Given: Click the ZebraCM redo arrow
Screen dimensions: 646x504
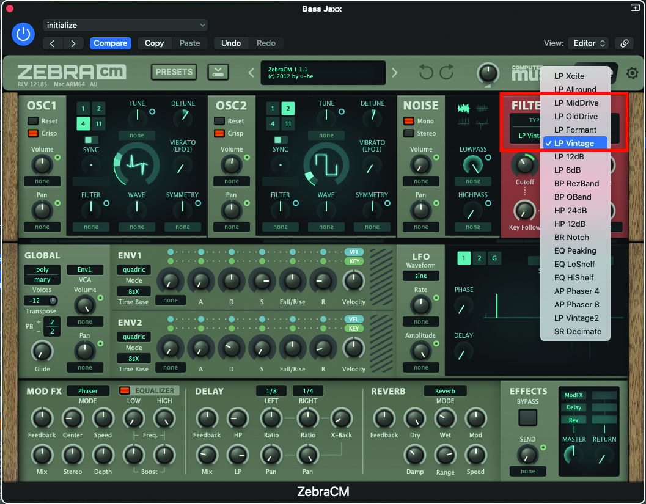Looking at the screenshot, I should point(447,73).
